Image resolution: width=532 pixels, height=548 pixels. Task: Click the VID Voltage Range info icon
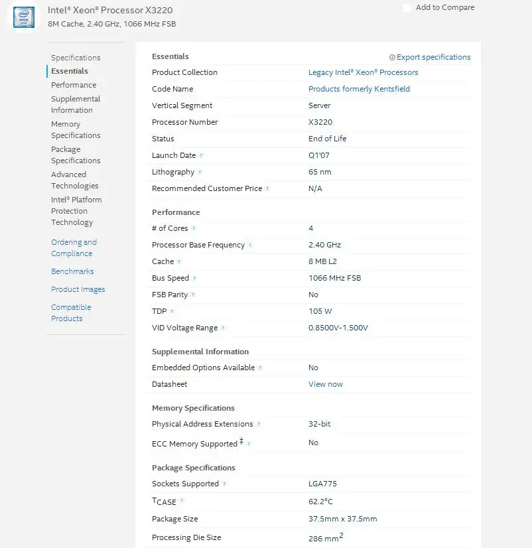[224, 328]
